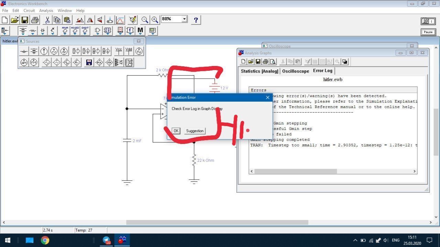The image size is (440, 247).
Task: Toggle the simulation power switch
Action: click(x=428, y=21)
